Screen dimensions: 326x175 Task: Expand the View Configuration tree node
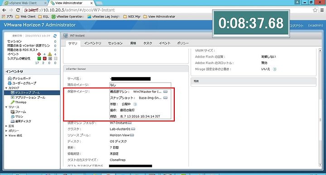tap(6, 135)
